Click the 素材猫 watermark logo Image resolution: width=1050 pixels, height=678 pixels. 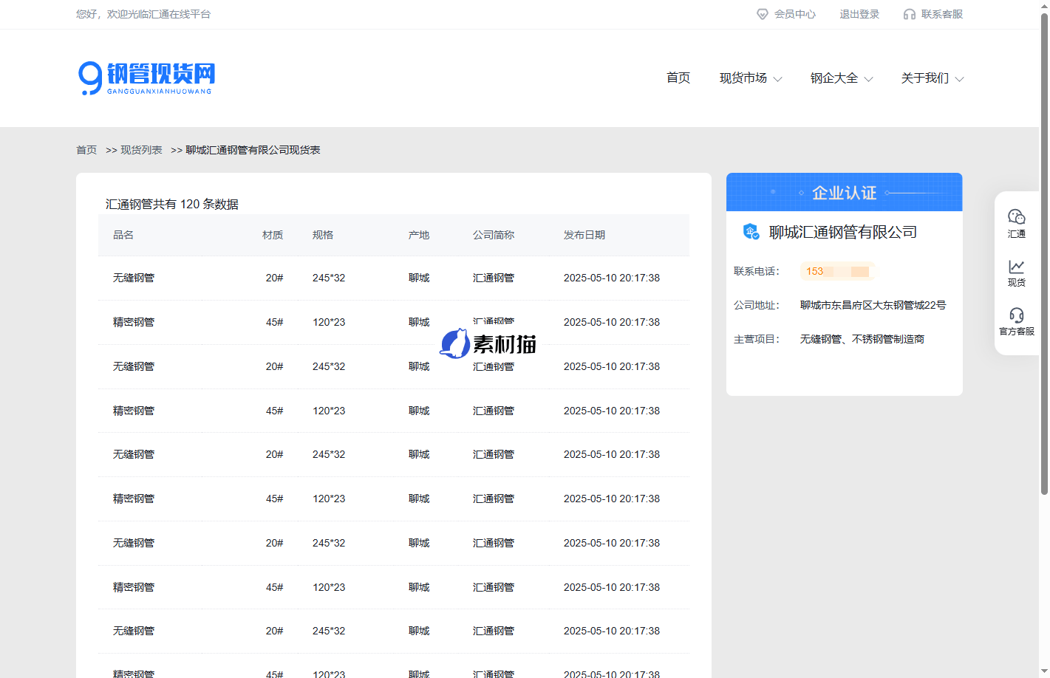pyautogui.click(x=488, y=344)
